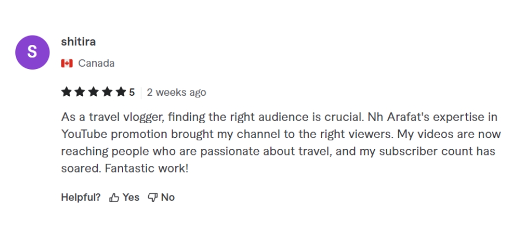Click the thumbs up icon
The height and width of the screenshot is (242, 529).
(114, 198)
